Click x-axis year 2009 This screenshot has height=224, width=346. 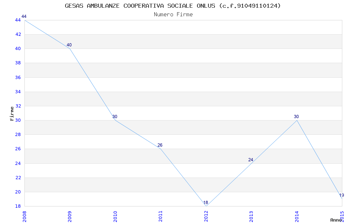(70, 217)
